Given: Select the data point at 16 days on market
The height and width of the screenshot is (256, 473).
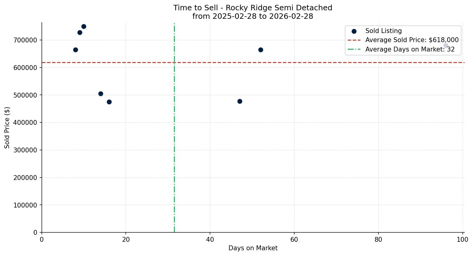Looking at the screenshot, I should (109, 102).
